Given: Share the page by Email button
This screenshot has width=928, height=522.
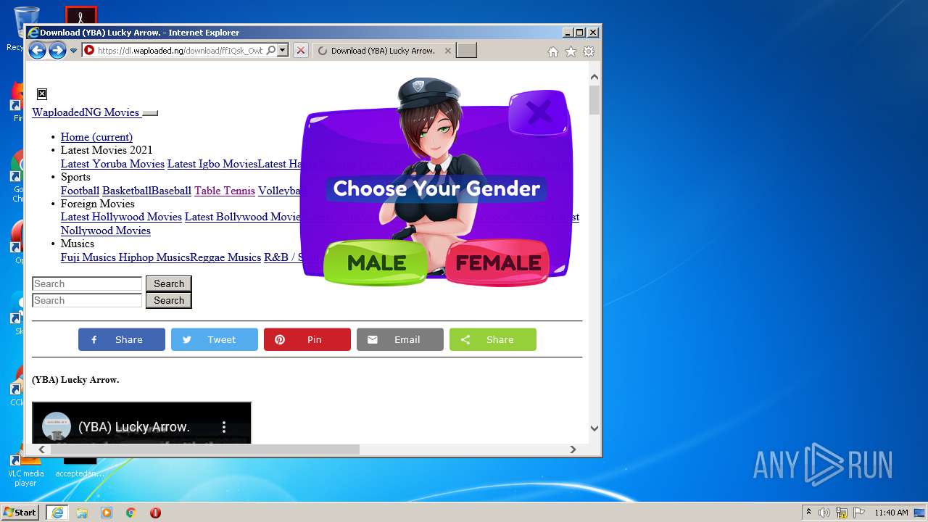Looking at the screenshot, I should point(400,339).
